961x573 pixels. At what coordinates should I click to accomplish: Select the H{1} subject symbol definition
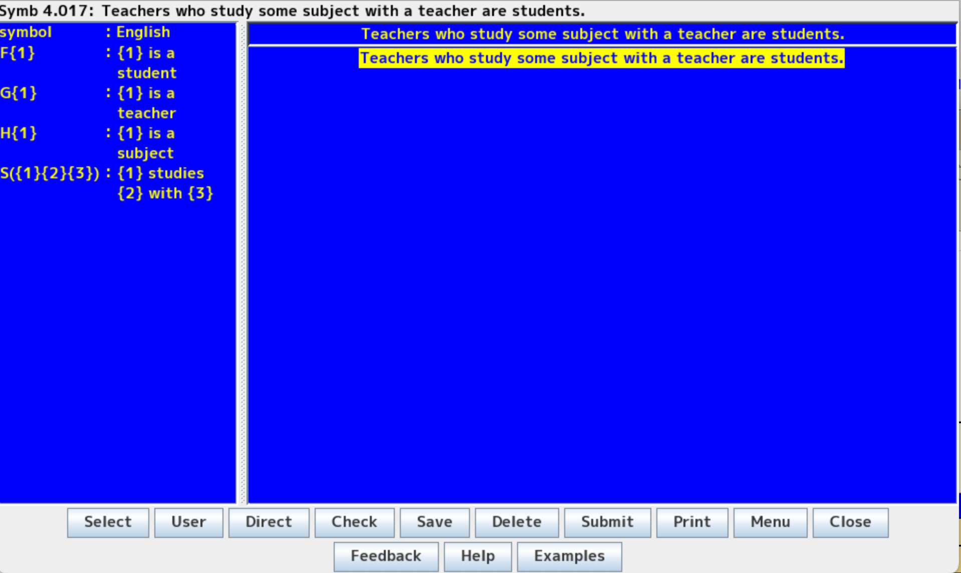click(90, 143)
